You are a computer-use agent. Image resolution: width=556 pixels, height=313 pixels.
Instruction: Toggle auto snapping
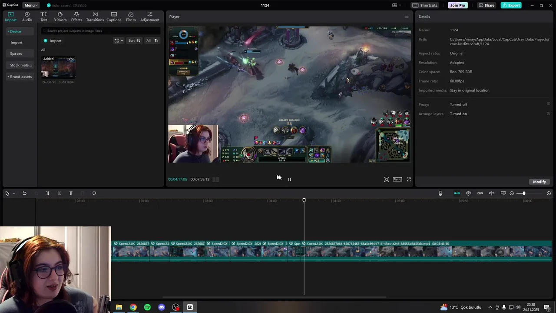[x=469, y=193]
